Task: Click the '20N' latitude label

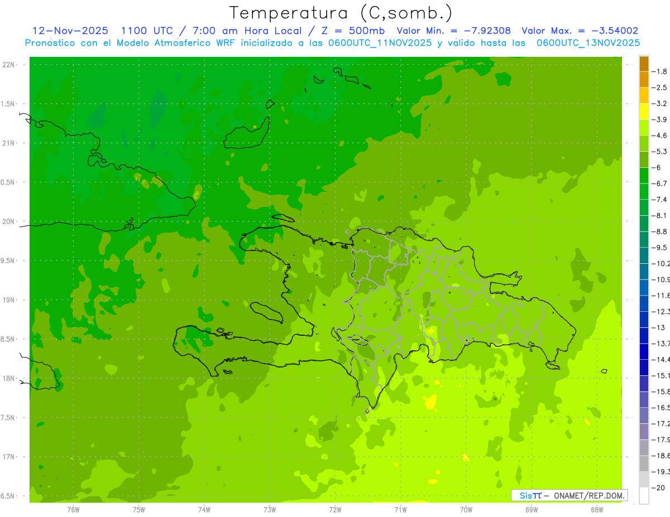Action: pos(9,222)
